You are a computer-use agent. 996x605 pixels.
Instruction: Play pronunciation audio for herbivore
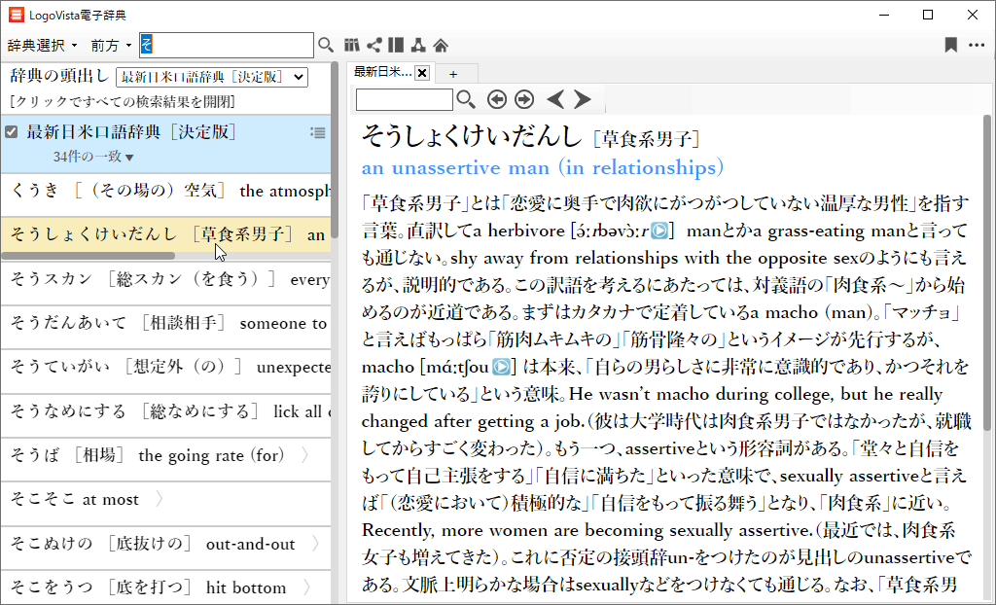pos(660,231)
